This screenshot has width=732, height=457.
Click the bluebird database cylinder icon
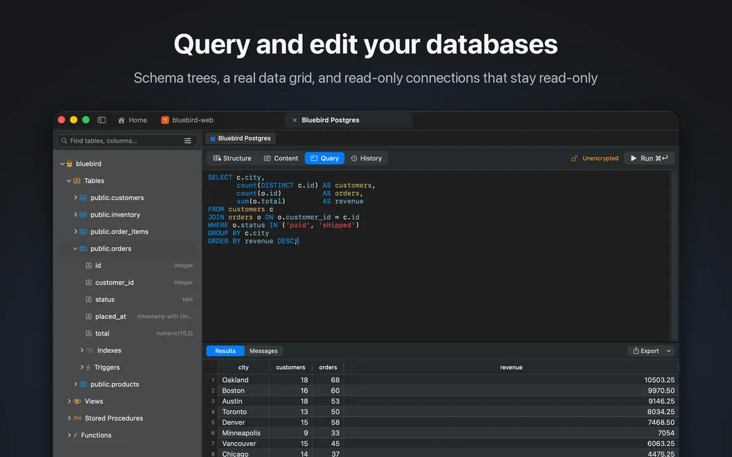(69, 163)
